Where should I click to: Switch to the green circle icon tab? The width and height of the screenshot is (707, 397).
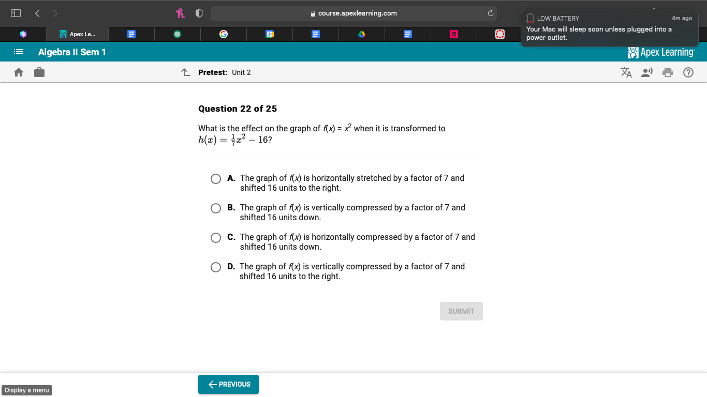point(177,34)
